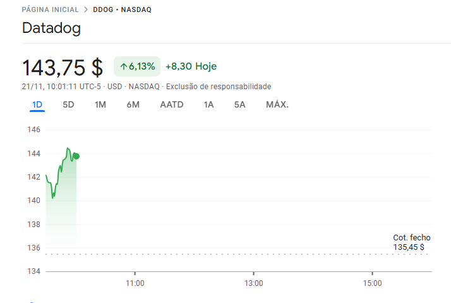Screen dimensions: 451x303
Task: Select the AATD year-to-date tab
Action: 172,104
